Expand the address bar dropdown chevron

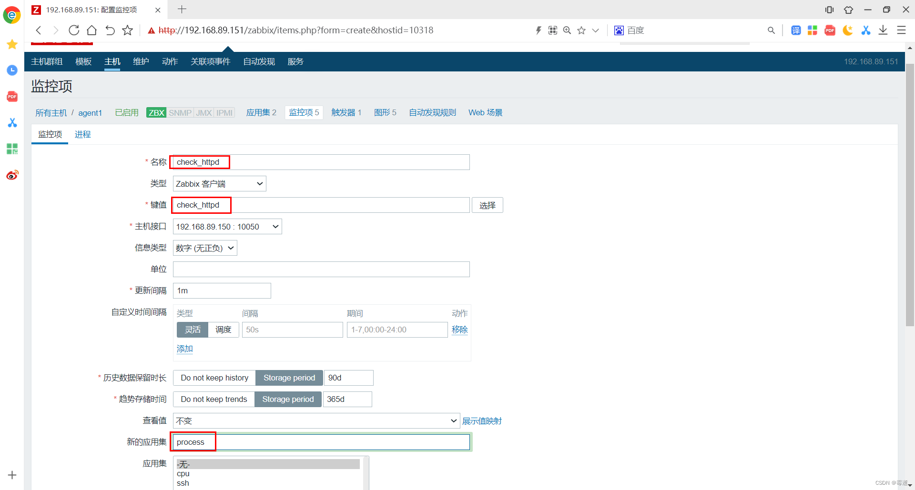[595, 30]
